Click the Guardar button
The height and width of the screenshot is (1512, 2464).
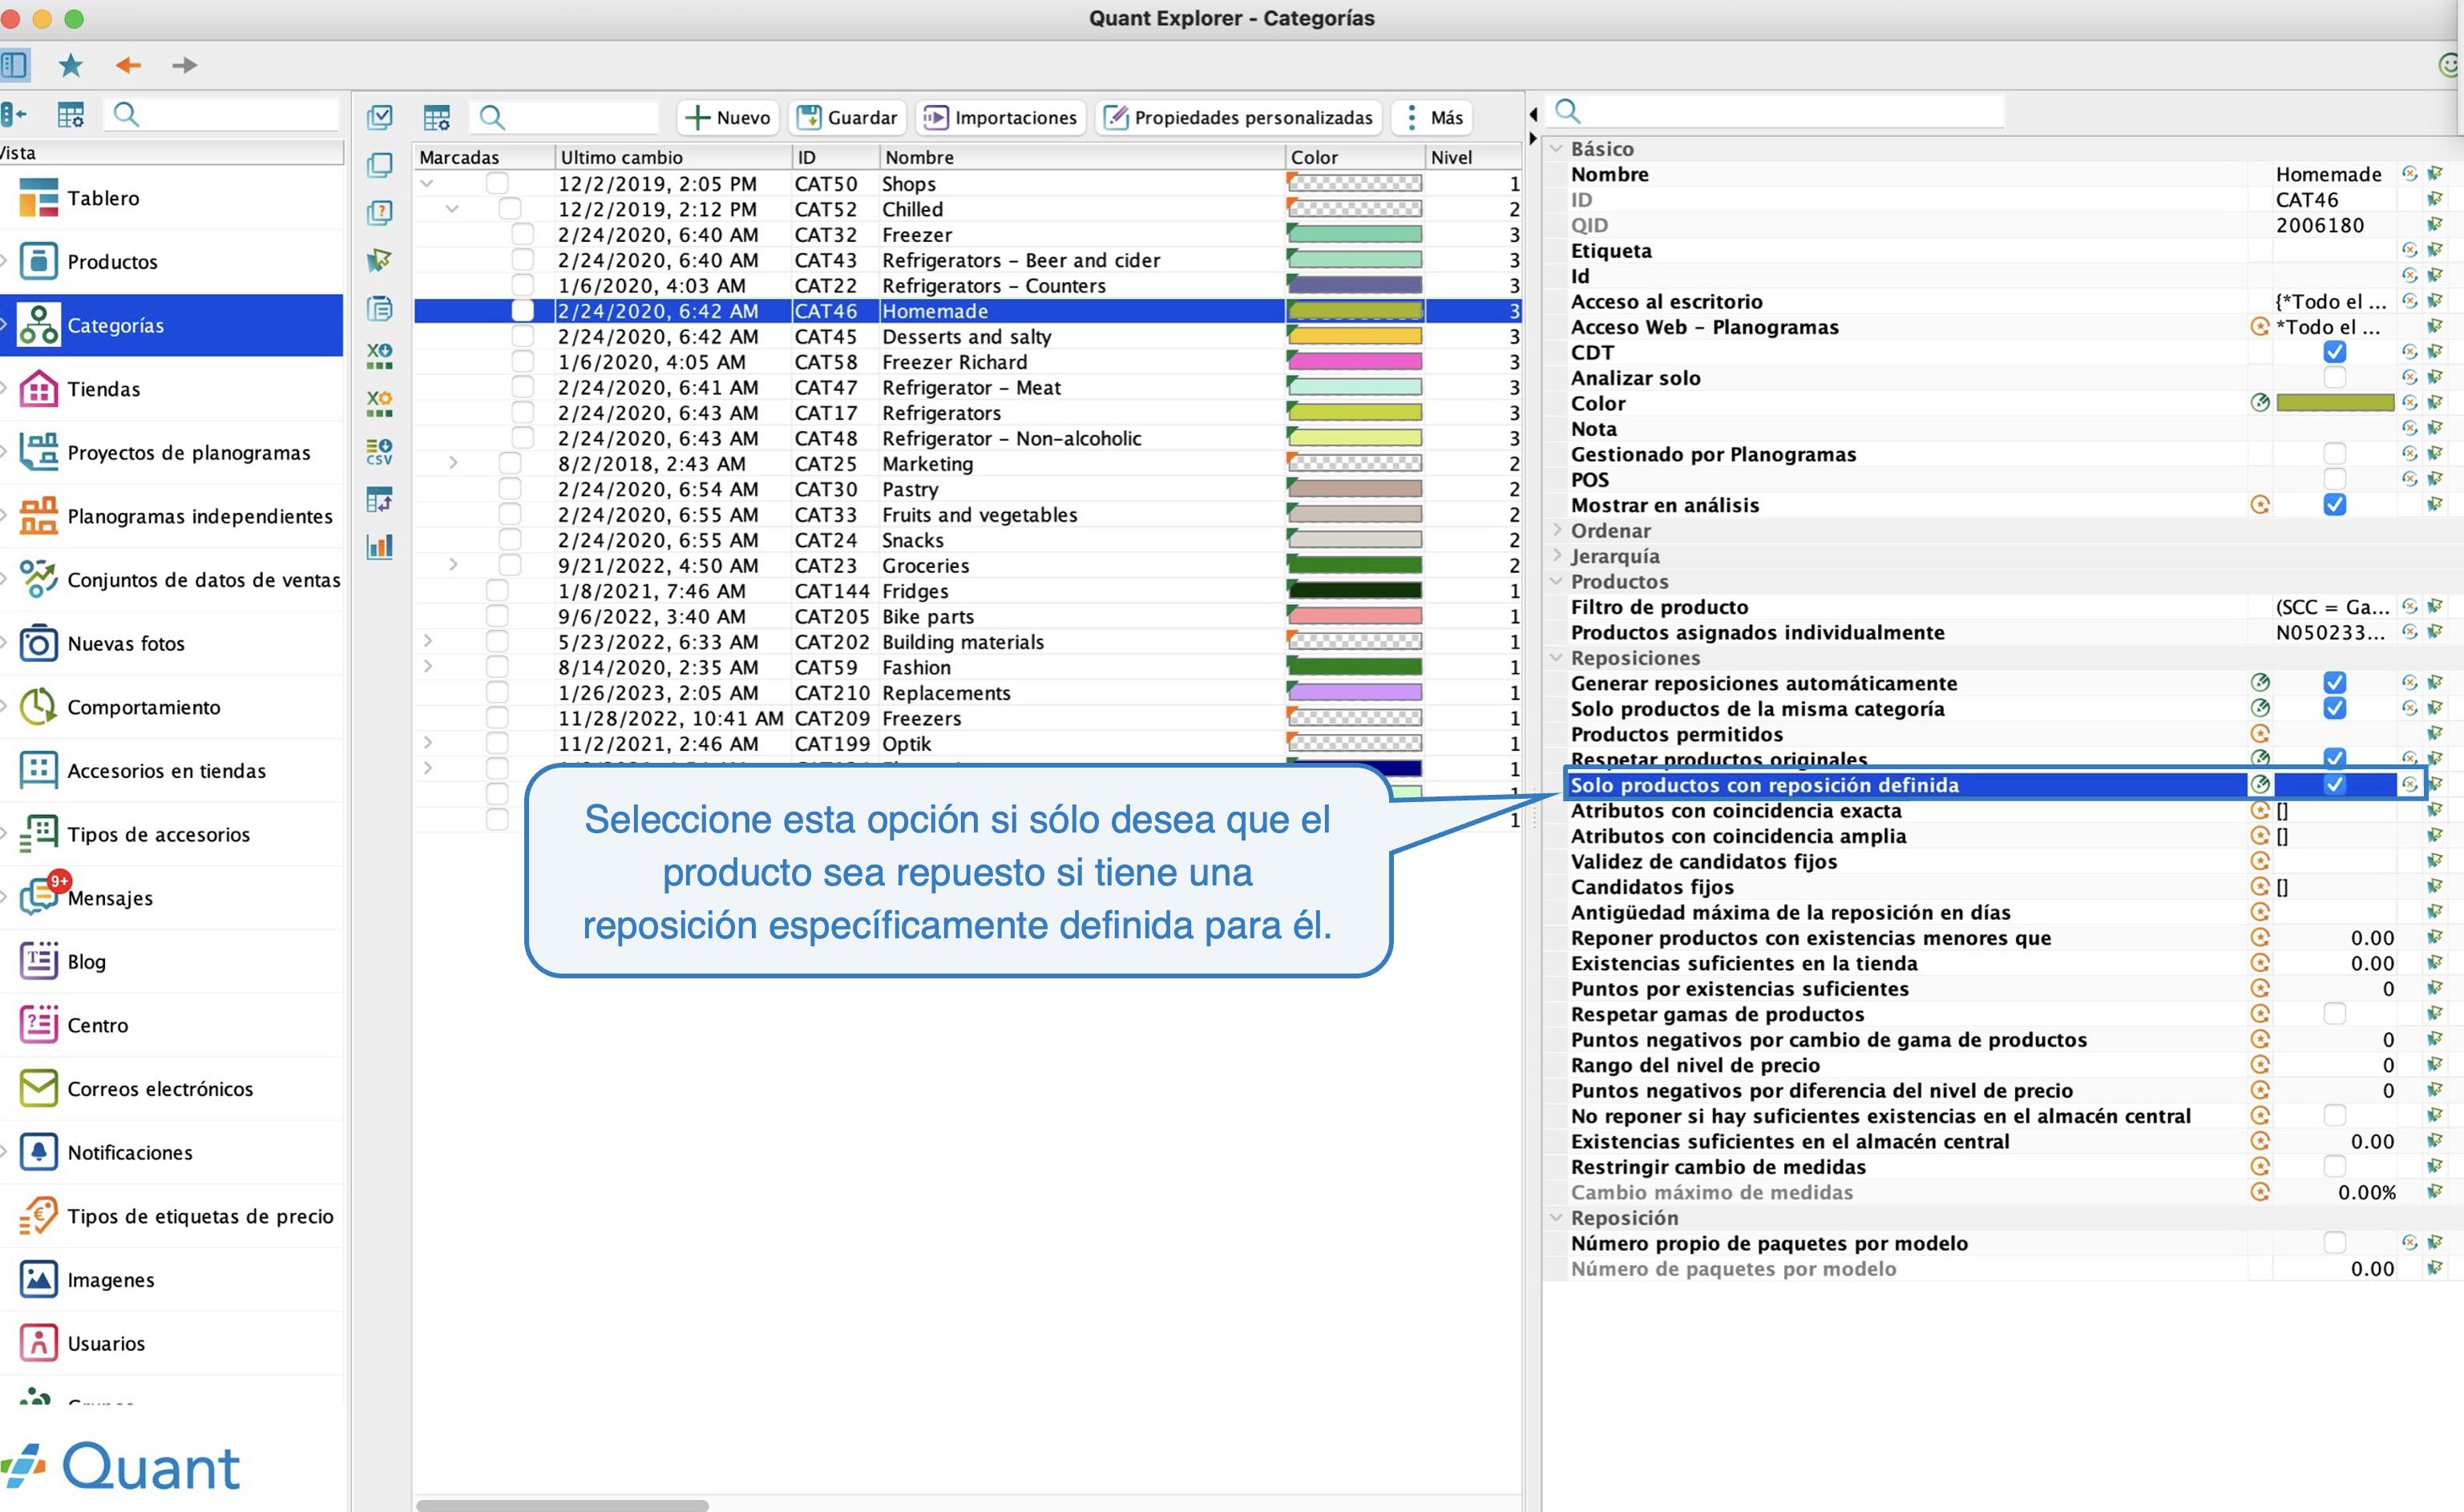(x=847, y=118)
